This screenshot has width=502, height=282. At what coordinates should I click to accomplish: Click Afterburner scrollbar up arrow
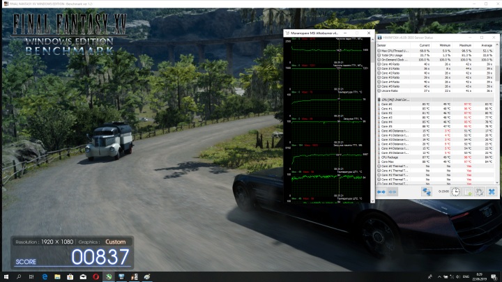(372, 39)
